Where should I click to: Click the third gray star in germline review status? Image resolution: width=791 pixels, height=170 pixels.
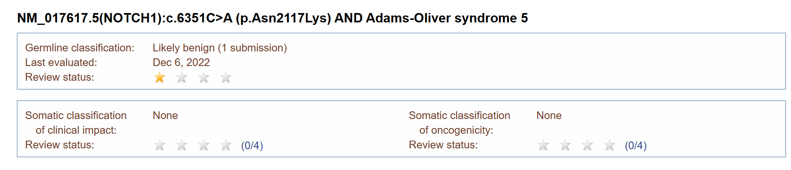coord(204,77)
